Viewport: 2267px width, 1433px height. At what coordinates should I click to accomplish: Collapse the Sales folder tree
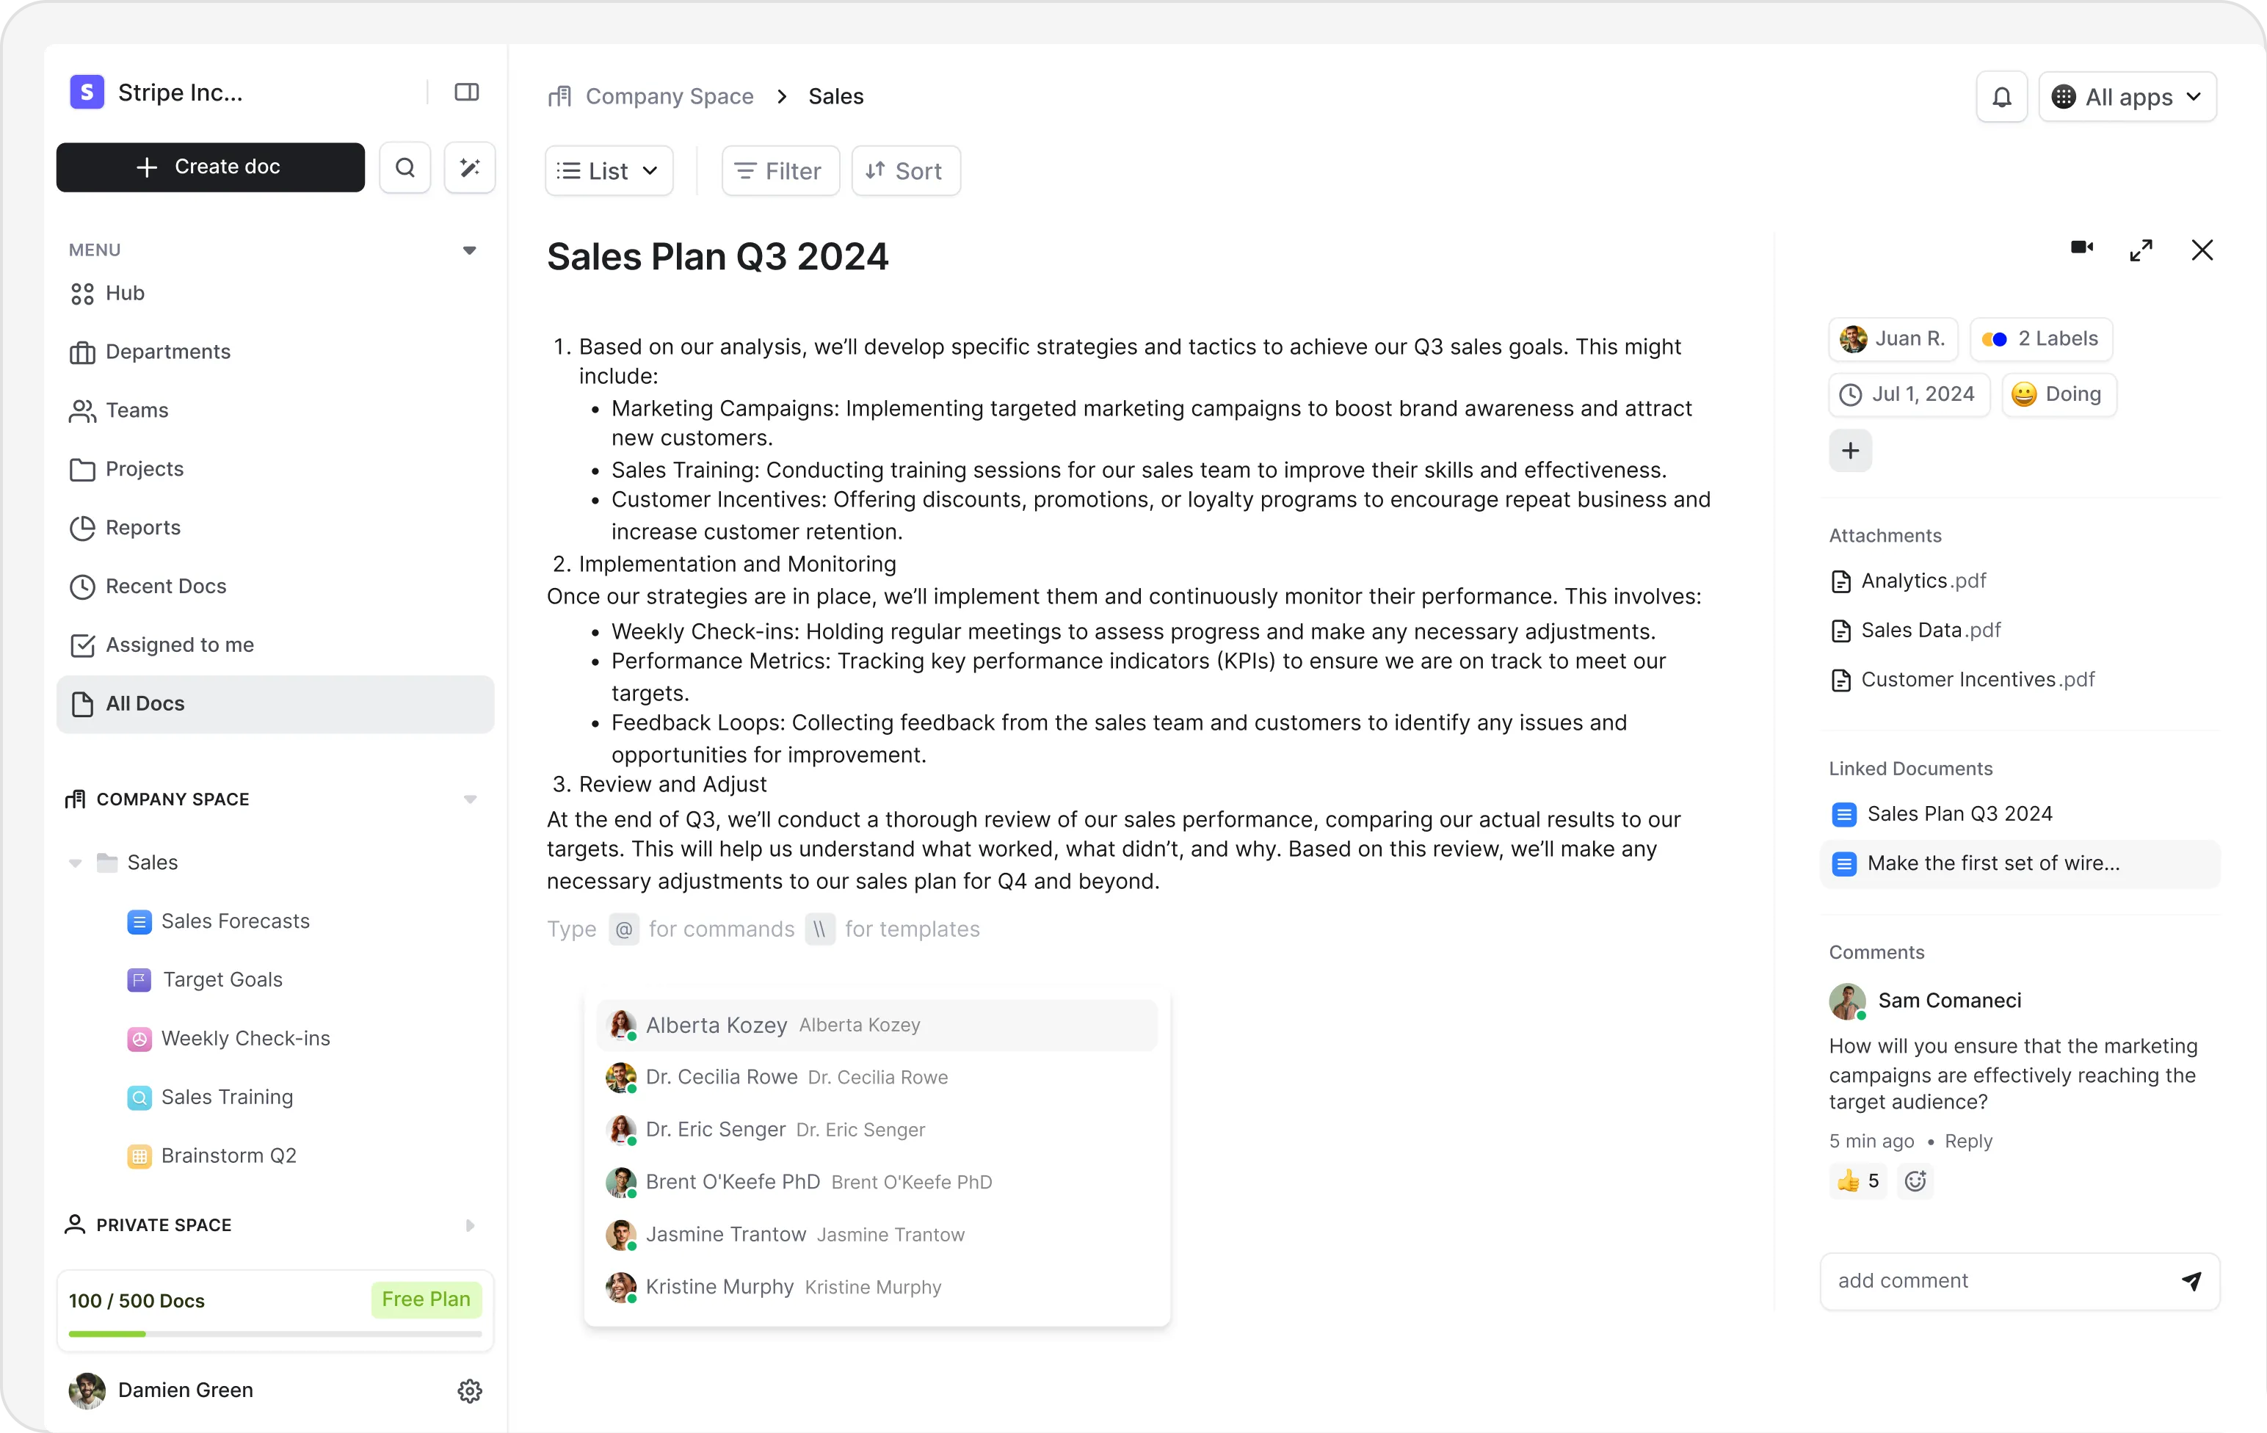(x=76, y=863)
